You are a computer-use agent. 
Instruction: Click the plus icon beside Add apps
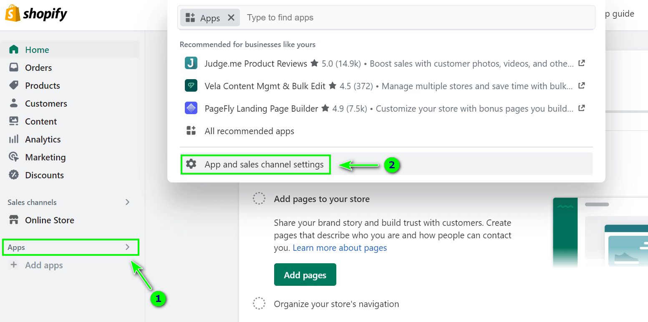tap(14, 265)
